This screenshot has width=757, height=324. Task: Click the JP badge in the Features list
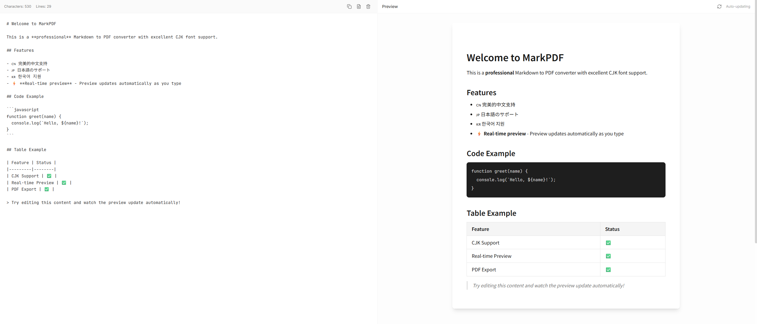point(478,115)
